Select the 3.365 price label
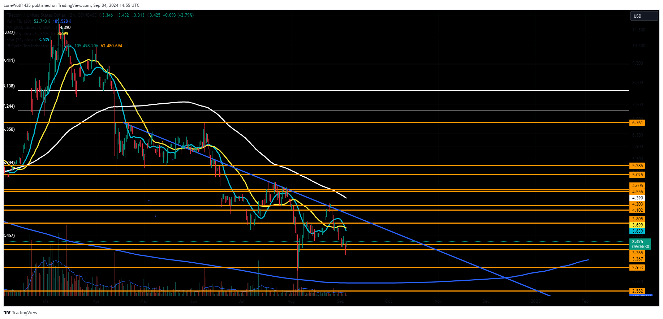Viewport: 663px width, 319px height. (637, 253)
